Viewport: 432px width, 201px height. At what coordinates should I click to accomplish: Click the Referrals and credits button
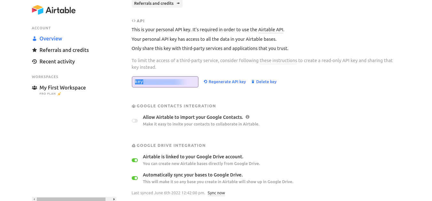point(157,4)
